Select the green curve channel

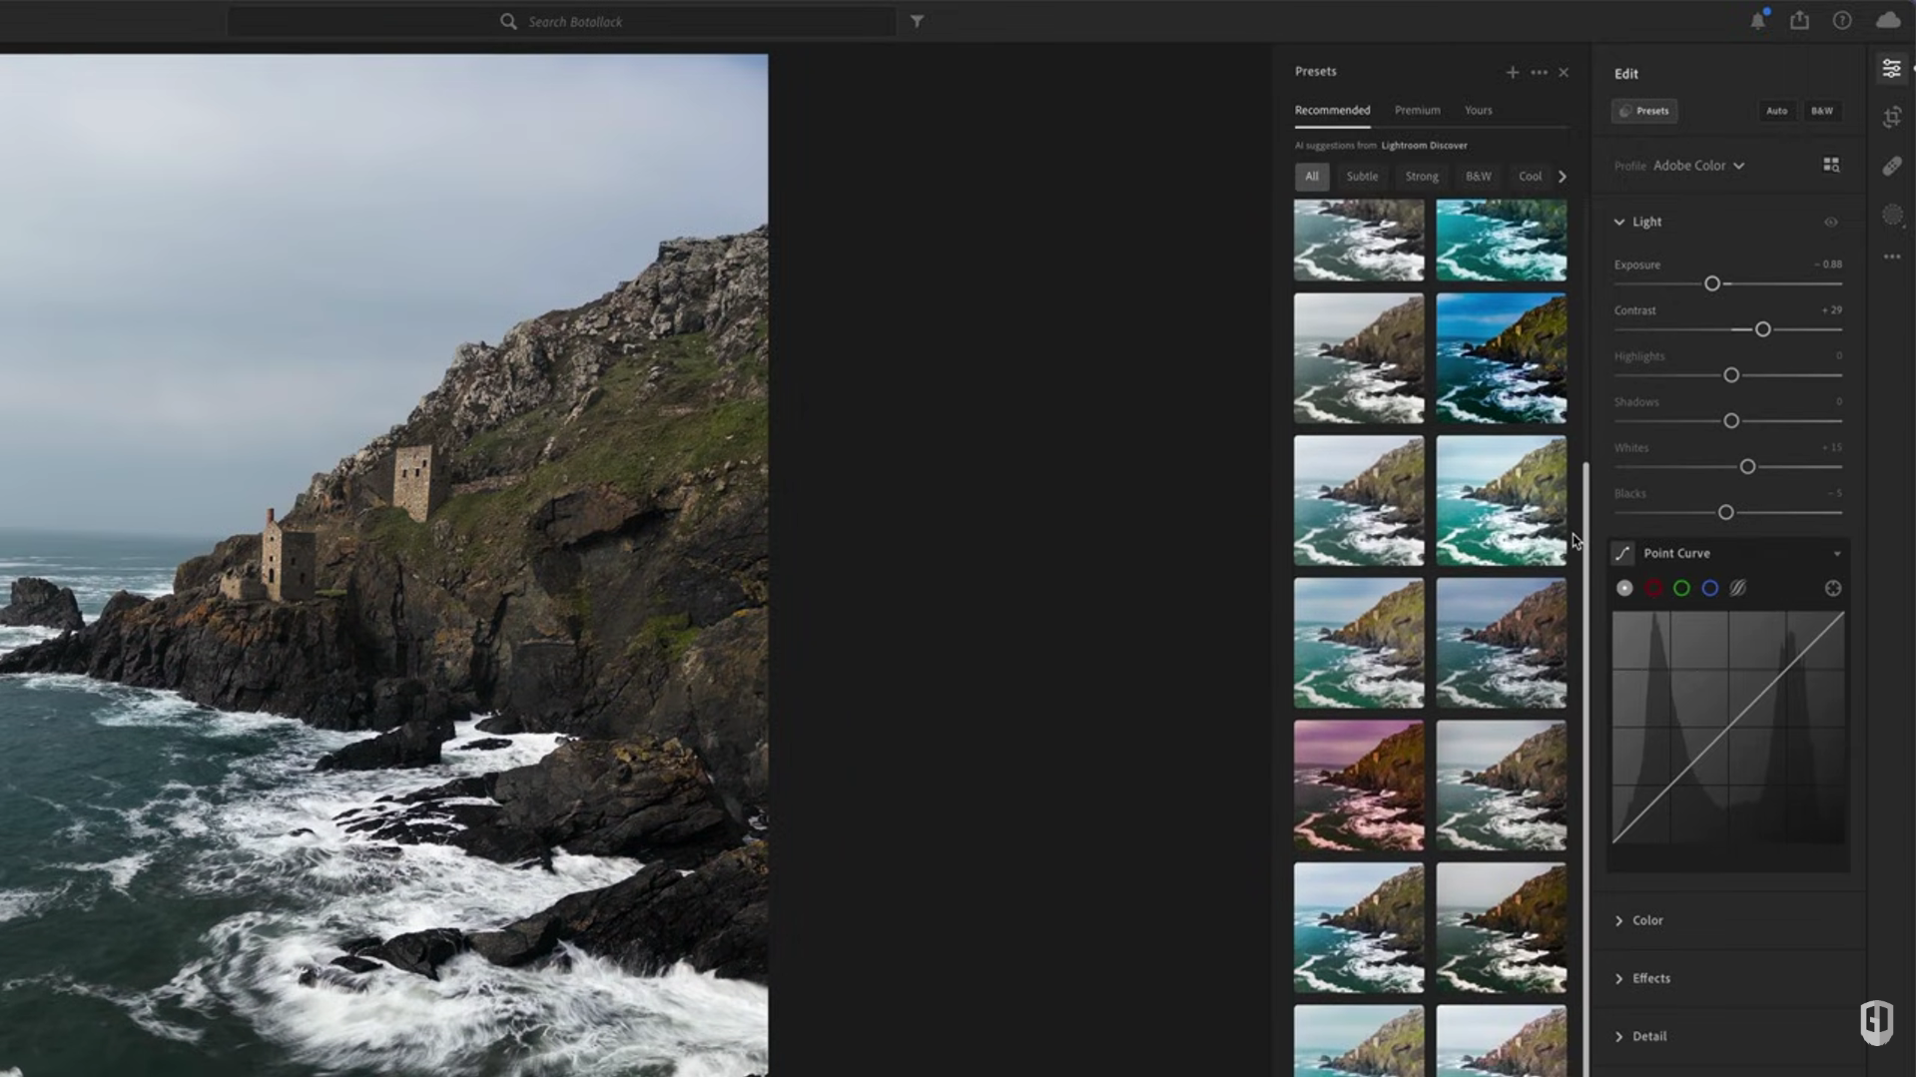1681,588
